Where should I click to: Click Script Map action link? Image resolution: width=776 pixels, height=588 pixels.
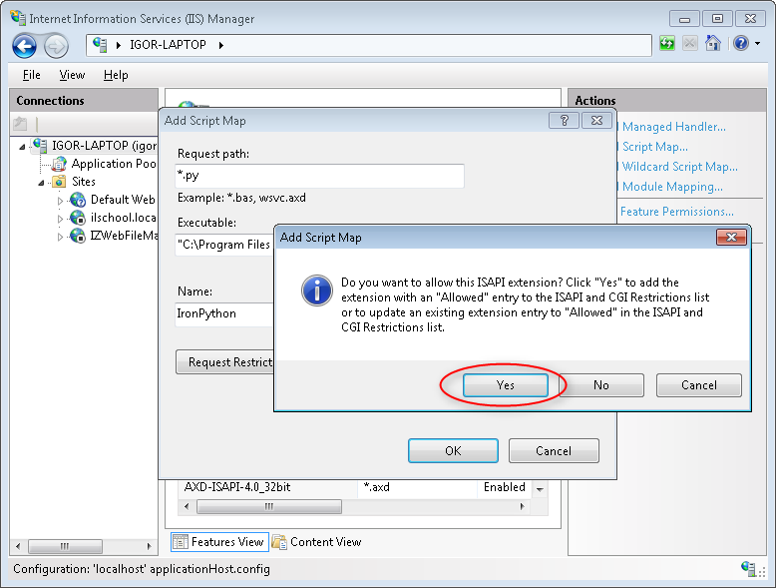tap(654, 147)
